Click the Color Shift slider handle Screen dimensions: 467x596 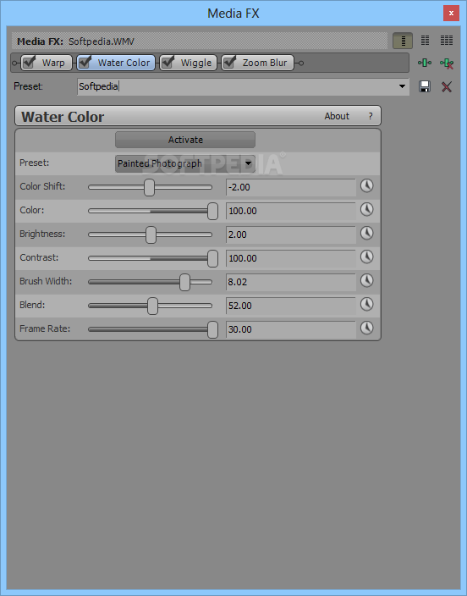[150, 187]
